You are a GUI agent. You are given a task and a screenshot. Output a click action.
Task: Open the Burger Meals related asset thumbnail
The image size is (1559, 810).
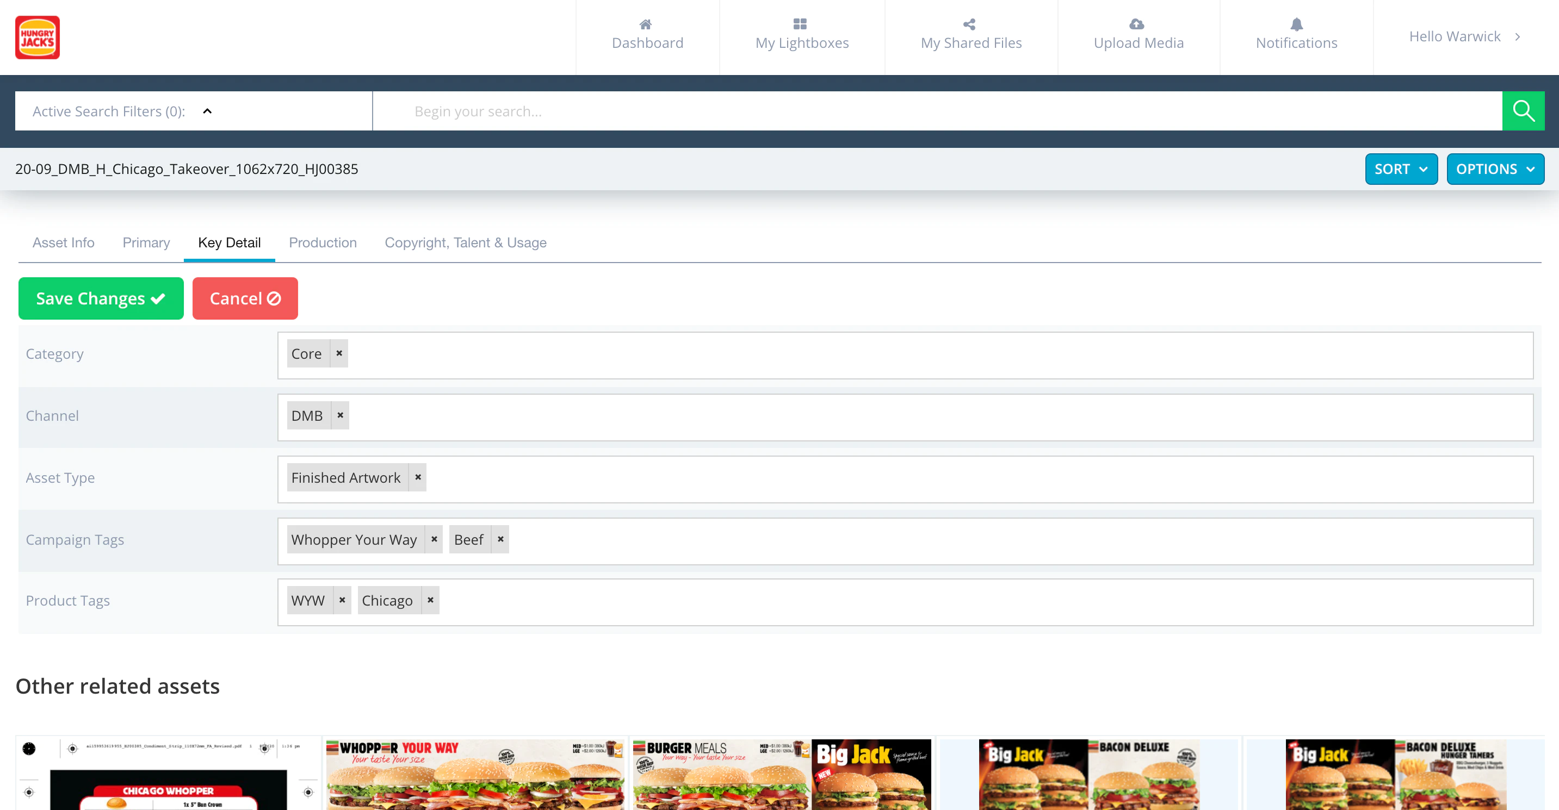pyautogui.click(x=782, y=774)
